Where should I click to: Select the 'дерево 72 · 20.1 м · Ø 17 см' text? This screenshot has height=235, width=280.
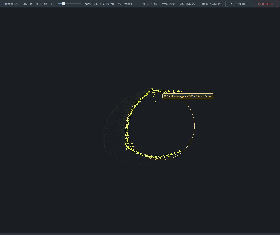click(26, 4)
